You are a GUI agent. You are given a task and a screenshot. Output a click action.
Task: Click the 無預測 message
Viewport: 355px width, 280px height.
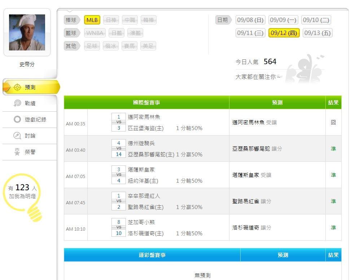(x=203, y=275)
